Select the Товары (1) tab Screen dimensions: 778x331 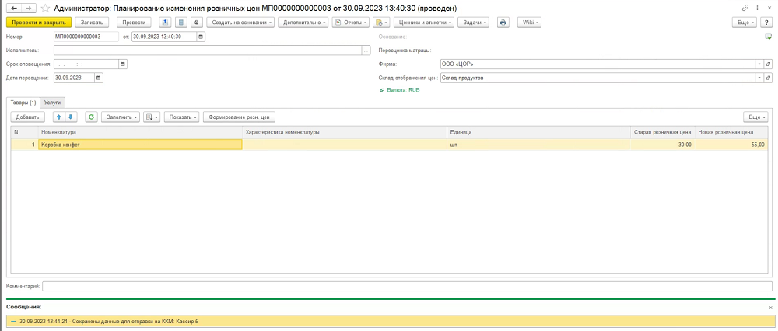point(23,102)
